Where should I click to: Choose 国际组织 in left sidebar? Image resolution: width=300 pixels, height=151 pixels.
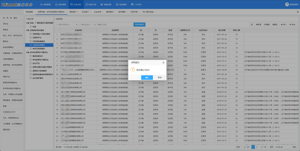(6, 130)
